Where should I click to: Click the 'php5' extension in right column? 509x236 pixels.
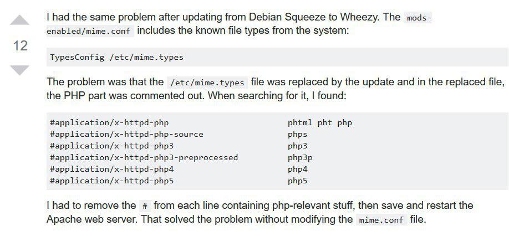pos(298,181)
